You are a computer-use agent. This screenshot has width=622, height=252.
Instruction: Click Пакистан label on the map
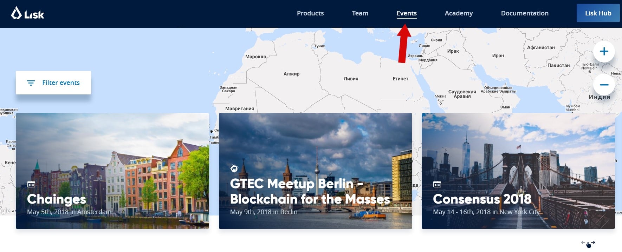[559, 65]
